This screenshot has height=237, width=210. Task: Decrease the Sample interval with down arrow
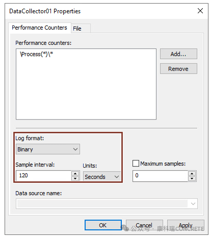click(x=75, y=178)
